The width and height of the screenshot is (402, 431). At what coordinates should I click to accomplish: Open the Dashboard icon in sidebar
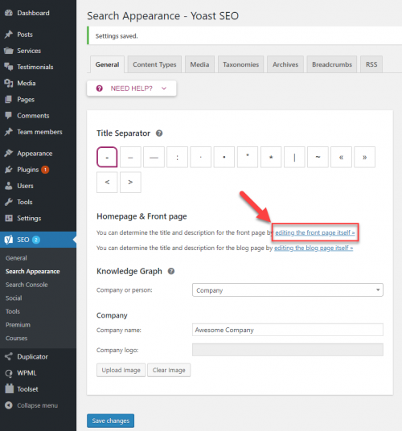point(9,13)
